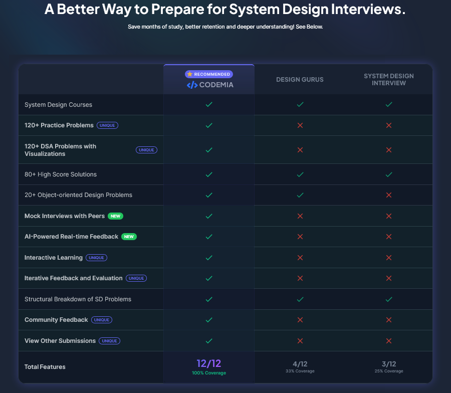Screen dimensions: 451x393
Task: Click Unique badge next to View Other Submissions
Action: click(x=109, y=341)
